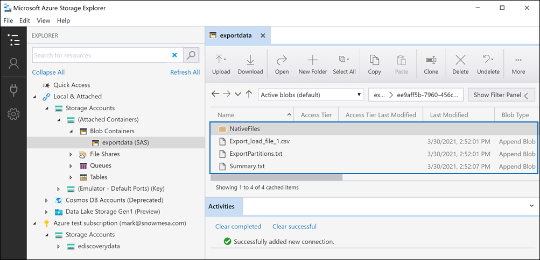Close the exportdata tab
Image resolution: width=540 pixels, height=260 pixels.
263,35
